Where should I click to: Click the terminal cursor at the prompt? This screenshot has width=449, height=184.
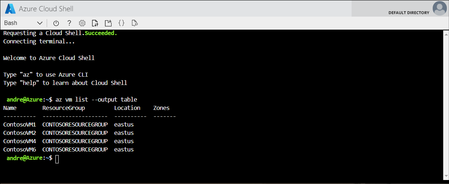click(57, 158)
